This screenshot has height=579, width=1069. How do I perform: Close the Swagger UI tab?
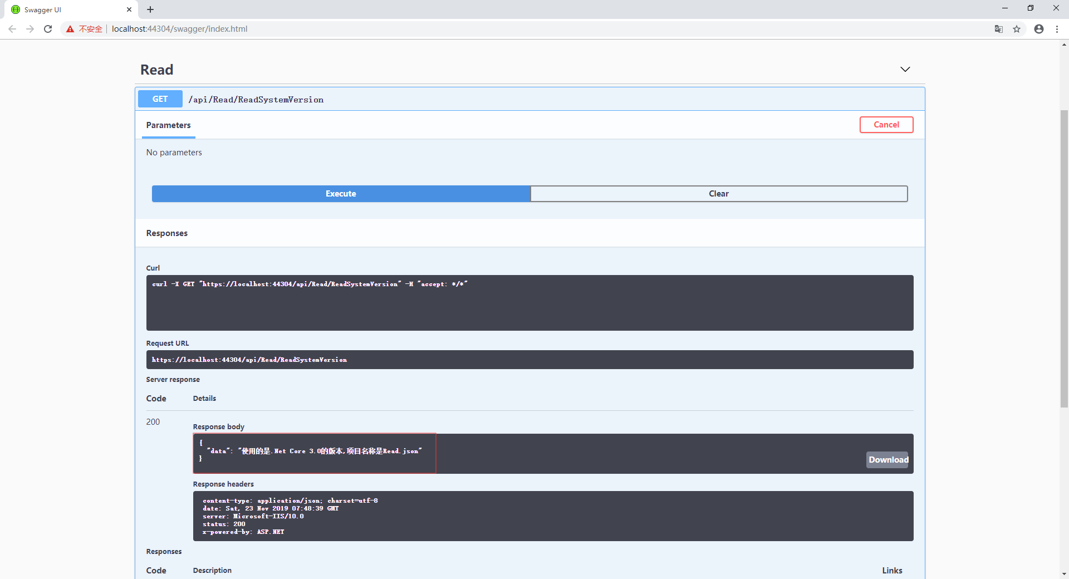click(129, 9)
